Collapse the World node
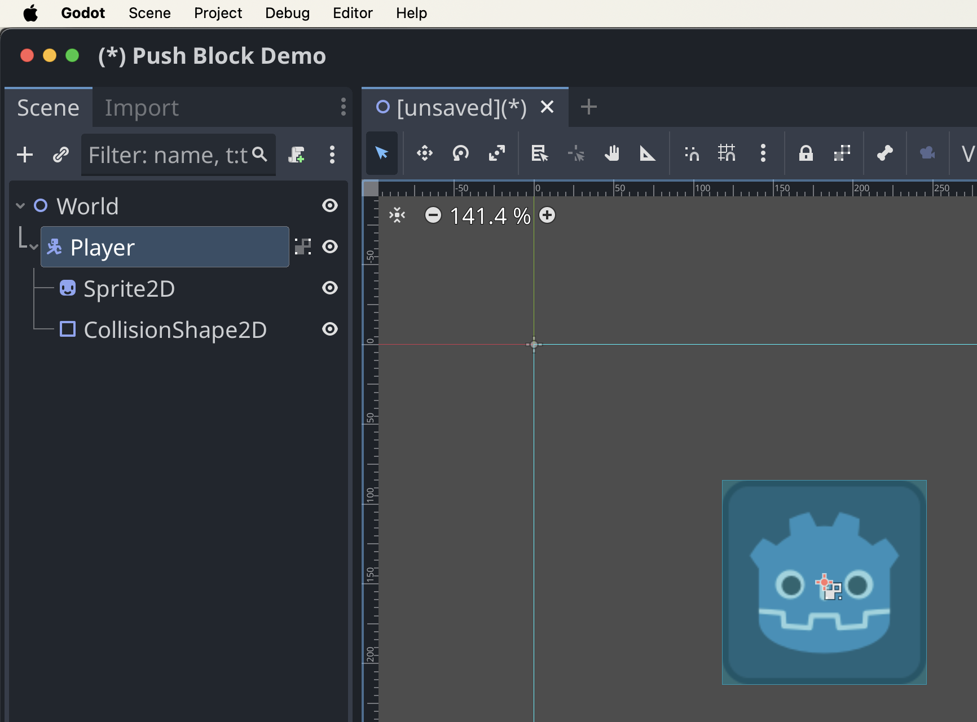Image resolution: width=977 pixels, height=722 pixels. click(x=20, y=205)
